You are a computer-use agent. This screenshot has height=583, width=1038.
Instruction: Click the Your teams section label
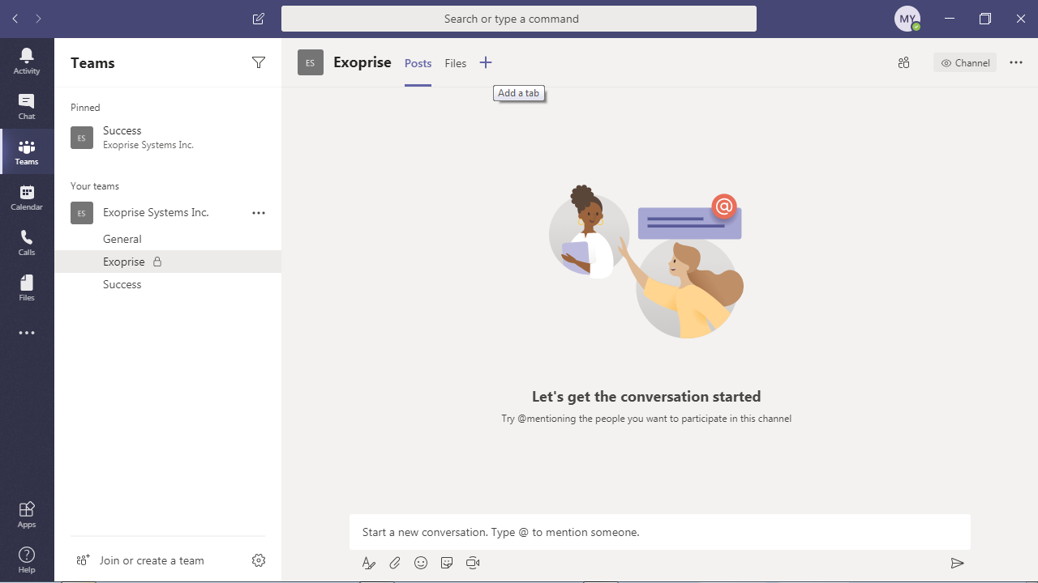[95, 186]
